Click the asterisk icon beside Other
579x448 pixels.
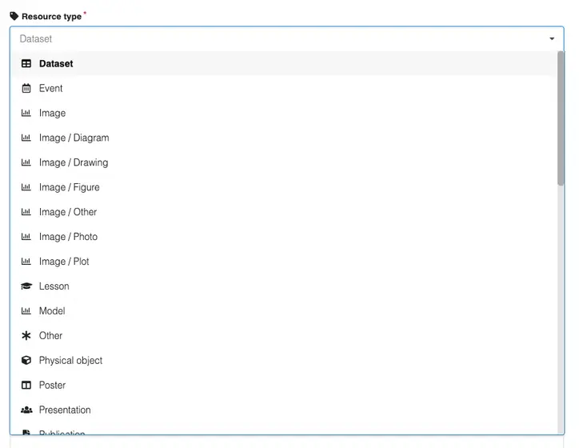(x=26, y=336)
